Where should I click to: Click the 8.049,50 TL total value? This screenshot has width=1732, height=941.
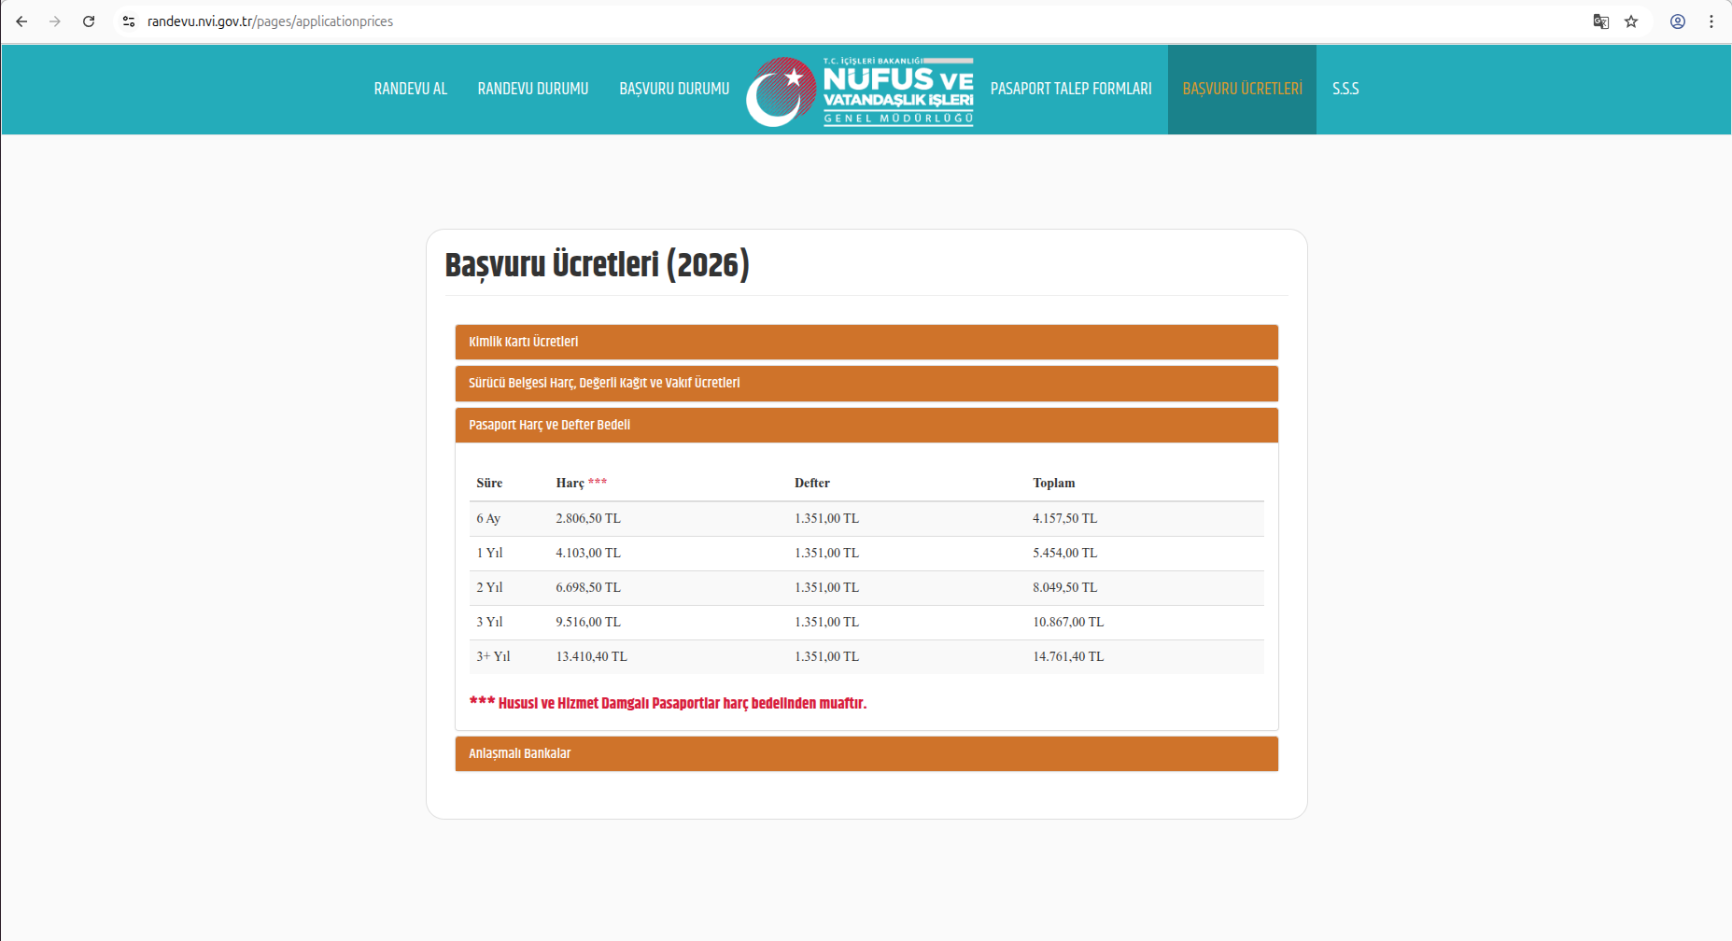click(x=1064, y=587)
